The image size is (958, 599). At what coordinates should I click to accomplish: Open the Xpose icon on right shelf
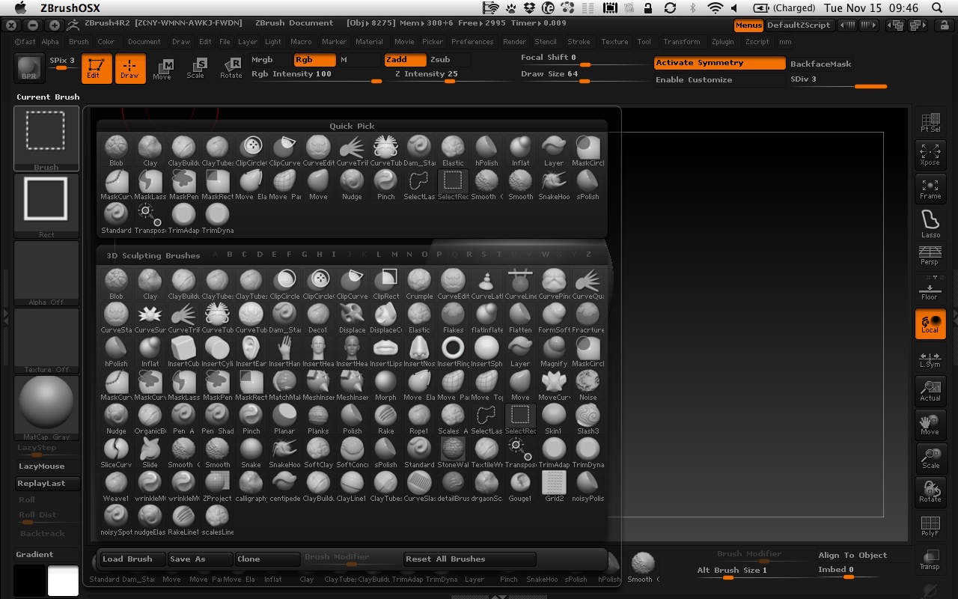[930, 154]
